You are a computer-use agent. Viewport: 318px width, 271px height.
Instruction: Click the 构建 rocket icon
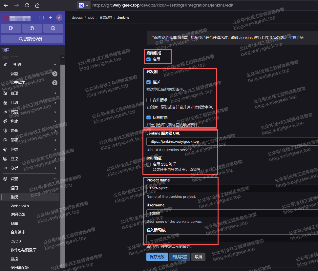pos(5,121)
